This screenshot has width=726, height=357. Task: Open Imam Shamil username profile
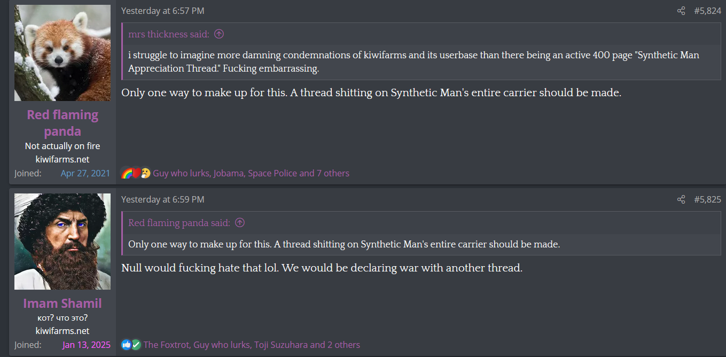point(63,303)
